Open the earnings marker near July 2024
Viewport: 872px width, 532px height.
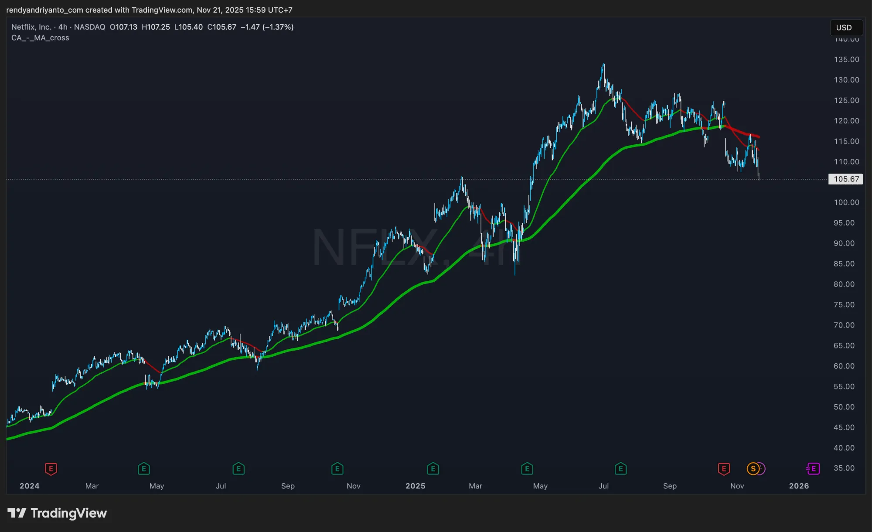tap(238, 469)
